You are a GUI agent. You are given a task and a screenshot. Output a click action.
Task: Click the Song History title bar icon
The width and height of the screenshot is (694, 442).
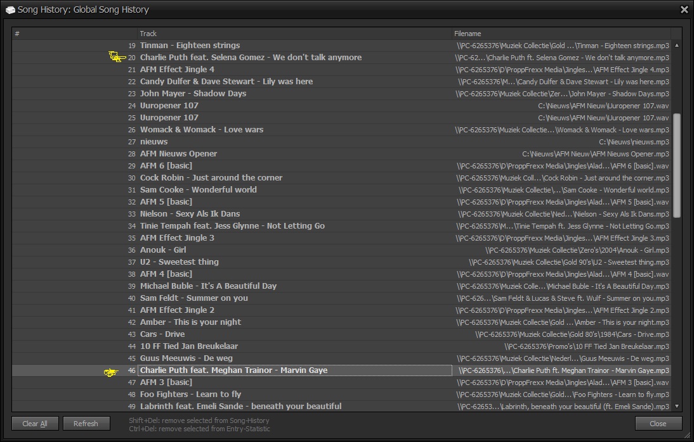pyautogui.click(x=10, y=9)
